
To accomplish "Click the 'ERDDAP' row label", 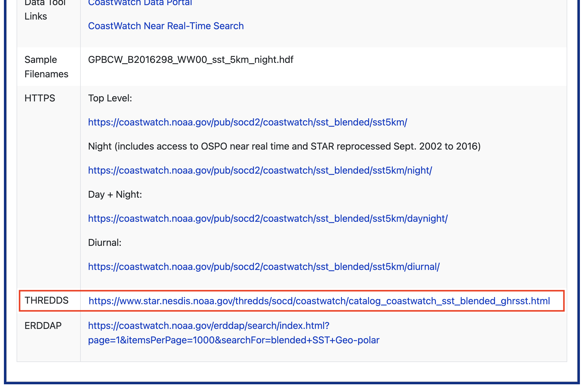I will coord(43,326).
